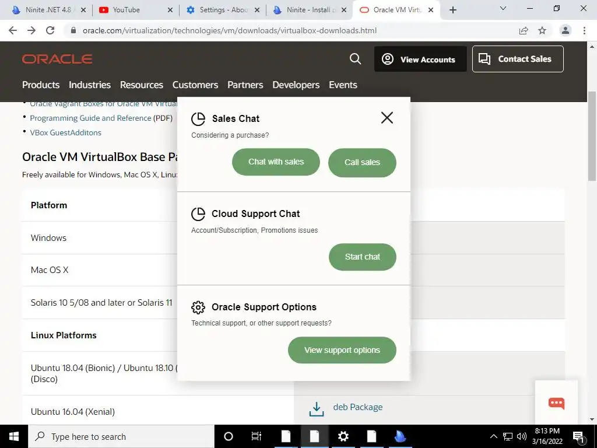Click the View Accounts button
Viewport: 597px width, 448px height.
[420, 59]
